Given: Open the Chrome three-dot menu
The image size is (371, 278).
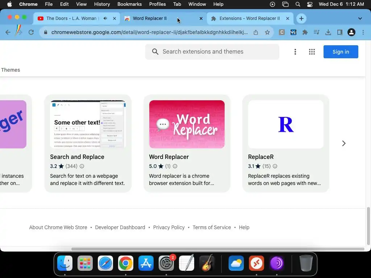Looking at the screenshot, I should point(363,32).
